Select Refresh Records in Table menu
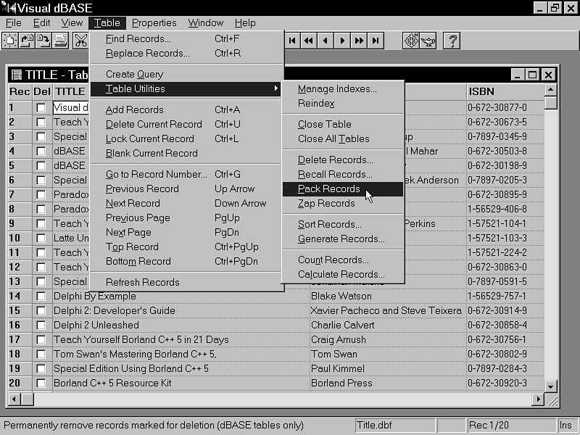This screenshot has height=435, width=580. (x=142, y=282)
